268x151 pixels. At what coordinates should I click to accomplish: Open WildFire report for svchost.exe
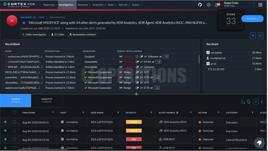[141, 57]
